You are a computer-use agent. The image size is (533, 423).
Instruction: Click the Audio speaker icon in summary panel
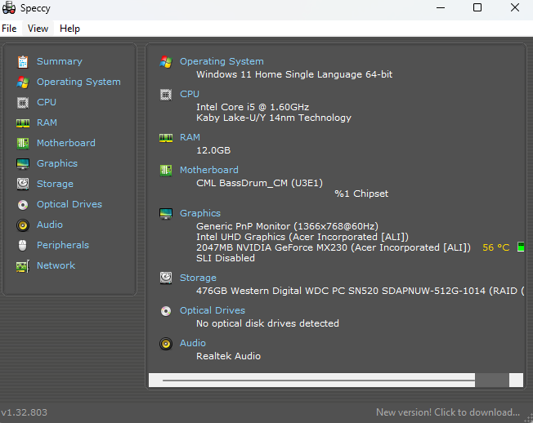[166, 344]
